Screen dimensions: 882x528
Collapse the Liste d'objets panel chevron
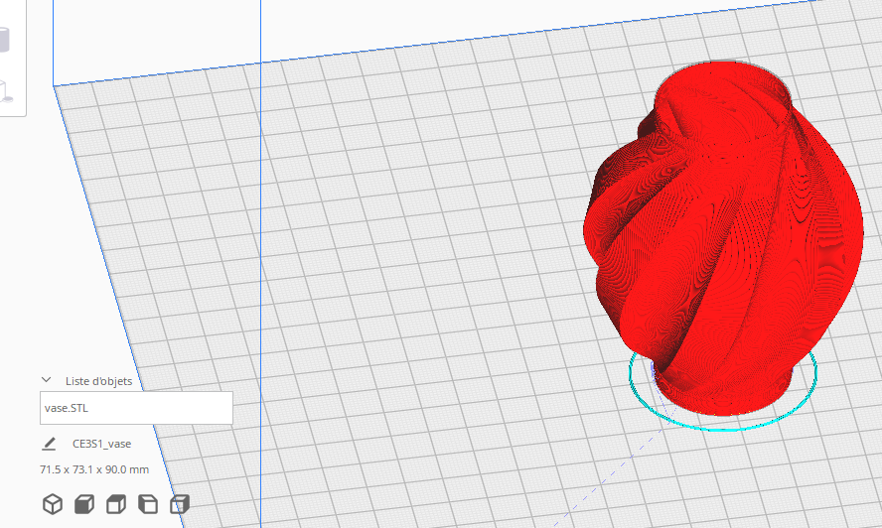click(46, 381)
